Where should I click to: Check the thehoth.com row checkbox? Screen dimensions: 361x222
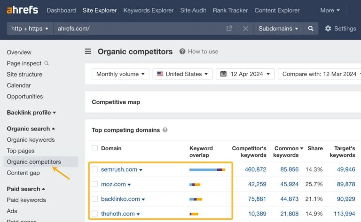coord(94,214)
